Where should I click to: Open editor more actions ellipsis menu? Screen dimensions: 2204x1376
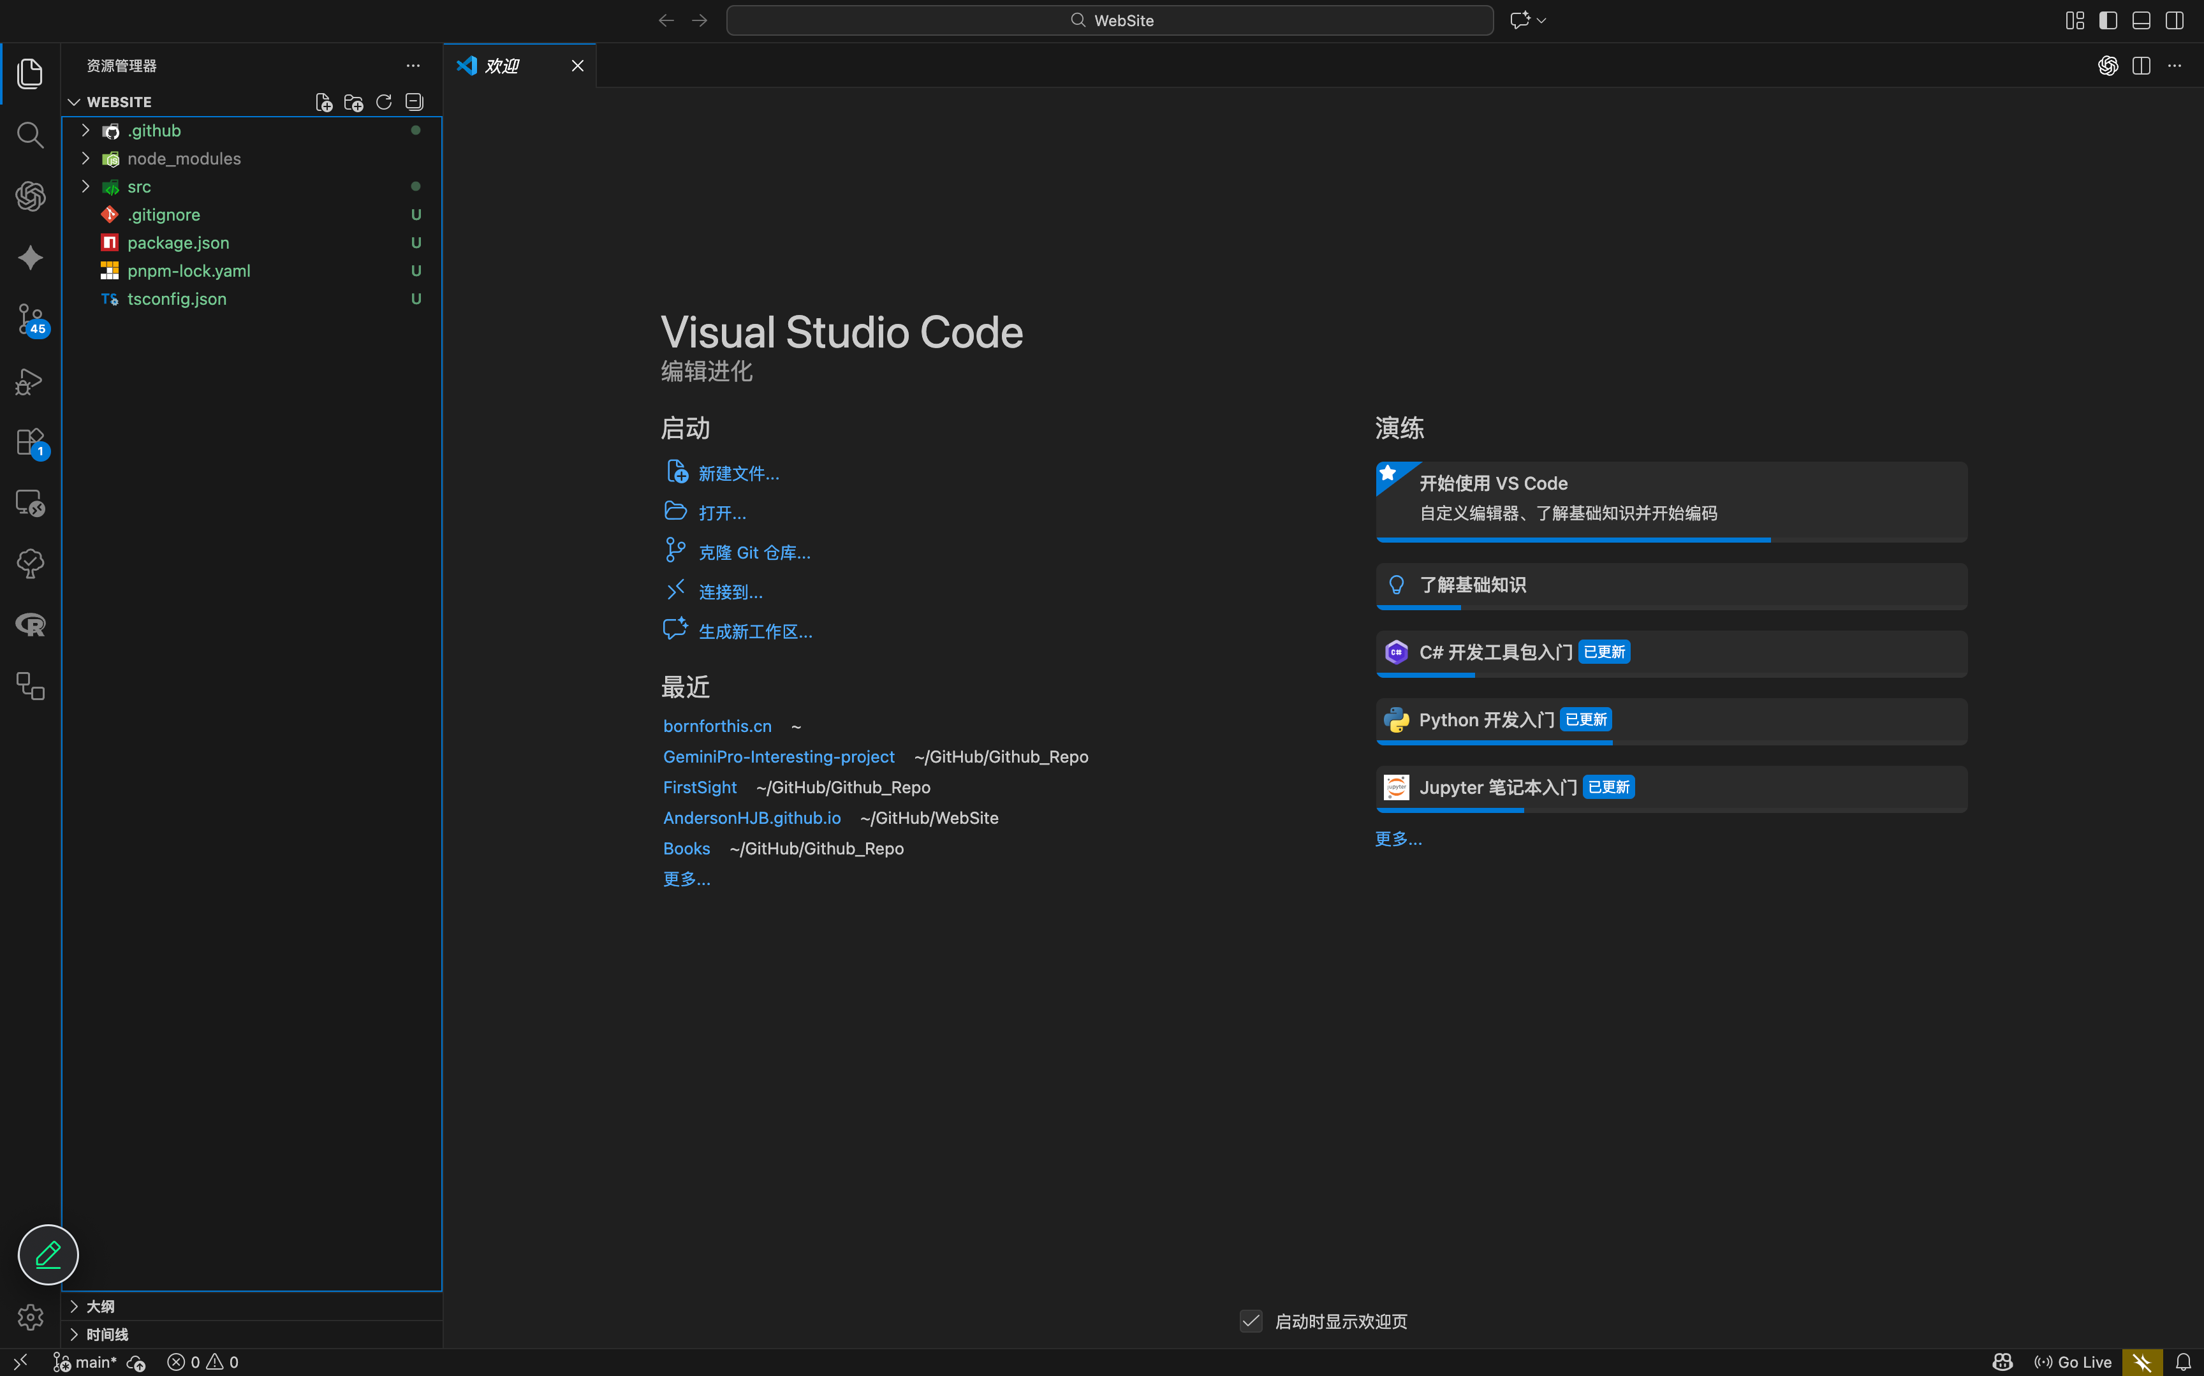click(x=2175, y=66)
